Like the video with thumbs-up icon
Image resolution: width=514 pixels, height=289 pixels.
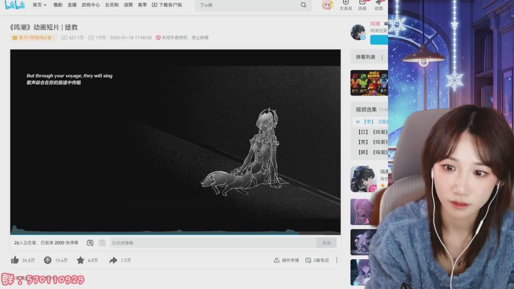[15, 260]
